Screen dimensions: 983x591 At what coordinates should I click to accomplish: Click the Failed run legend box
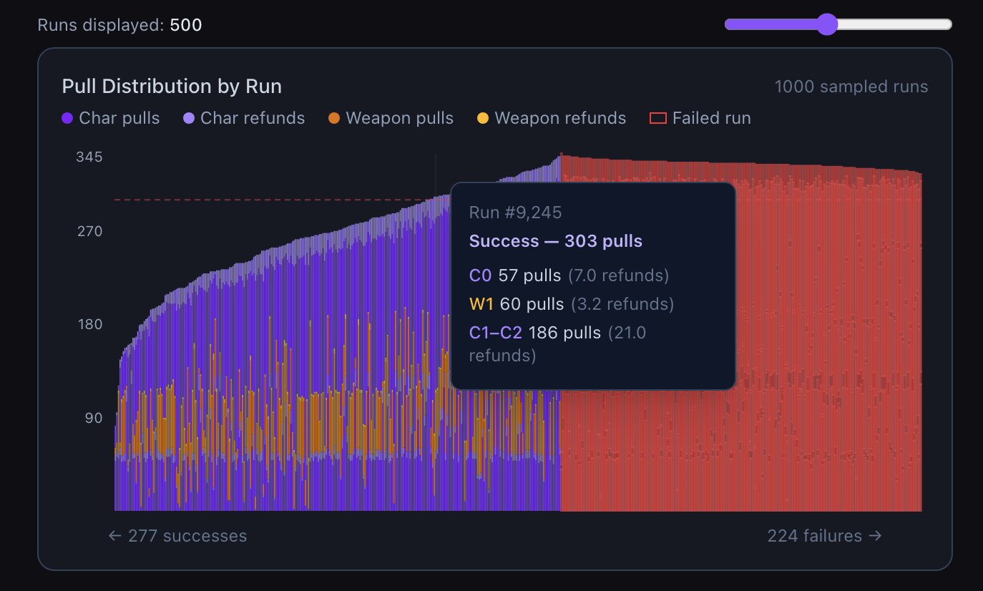[x=657, y=118]
